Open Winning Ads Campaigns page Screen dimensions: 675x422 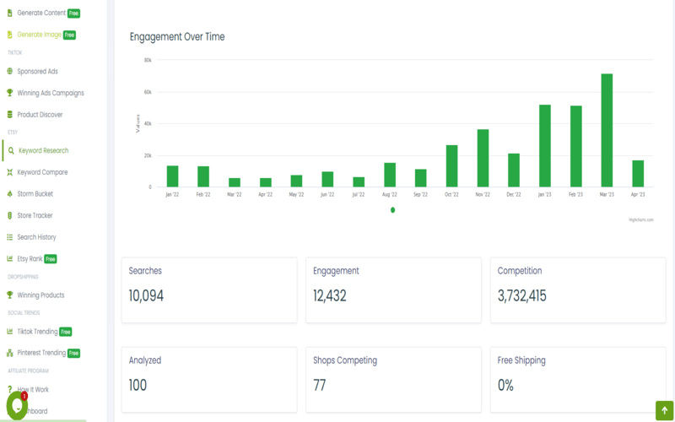coord(51,93)
